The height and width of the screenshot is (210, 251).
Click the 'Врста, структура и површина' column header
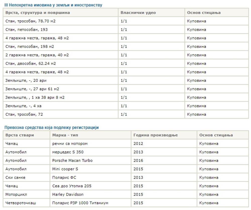[x=38, y=13]
